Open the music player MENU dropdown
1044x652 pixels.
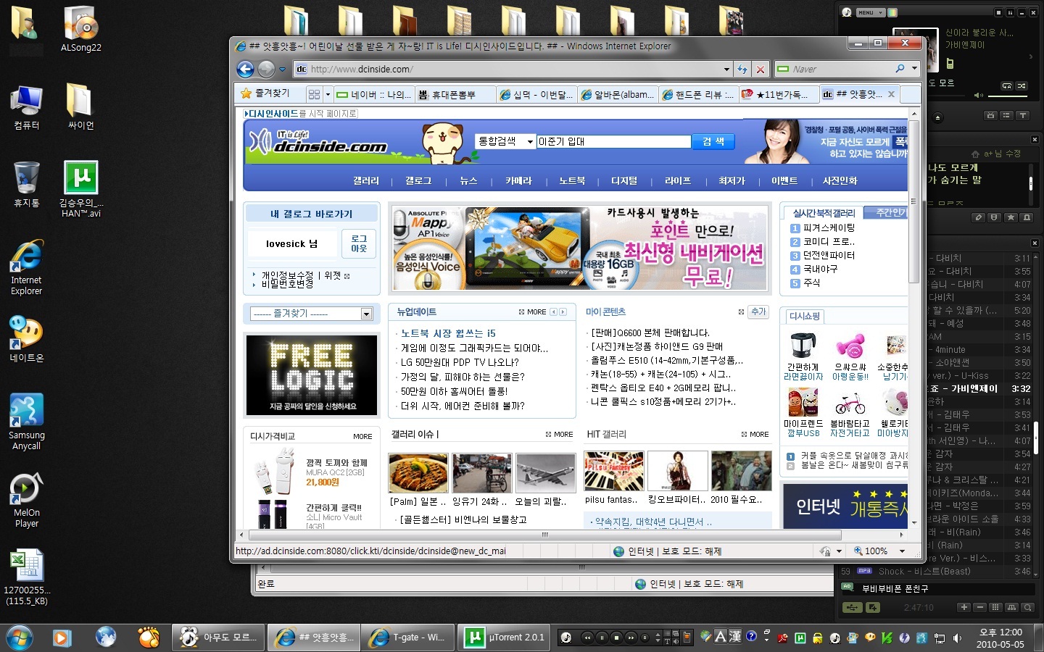(871, 12)
